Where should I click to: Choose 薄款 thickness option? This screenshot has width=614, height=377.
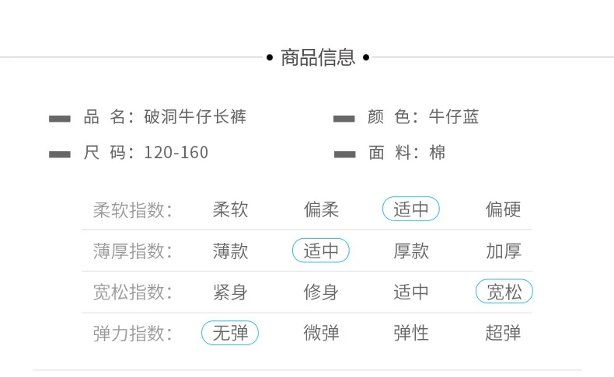(x=230, y=251)
